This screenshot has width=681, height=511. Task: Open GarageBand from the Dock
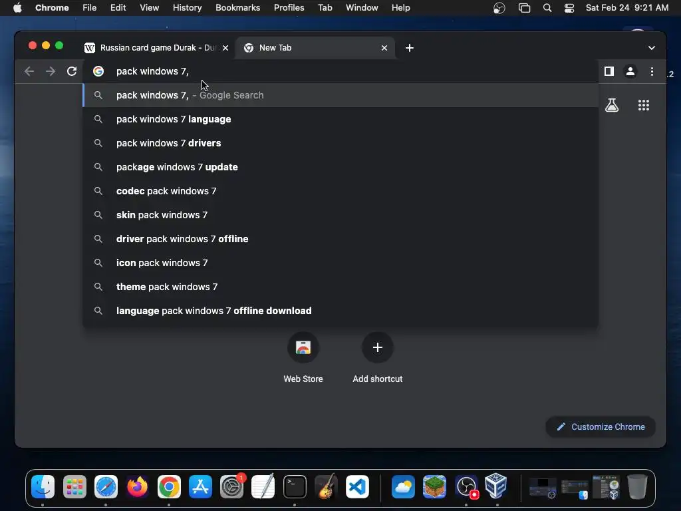pos(326,486)
